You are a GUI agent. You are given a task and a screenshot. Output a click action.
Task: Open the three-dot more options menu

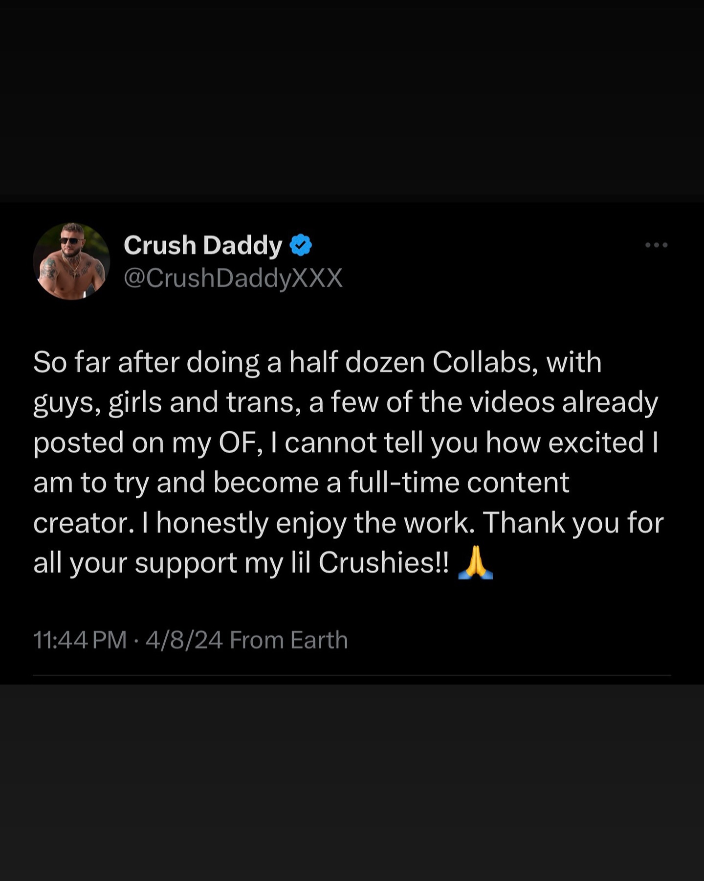point(656,245)
